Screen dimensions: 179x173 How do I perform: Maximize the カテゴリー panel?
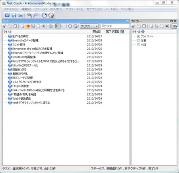tap(171, 21)
